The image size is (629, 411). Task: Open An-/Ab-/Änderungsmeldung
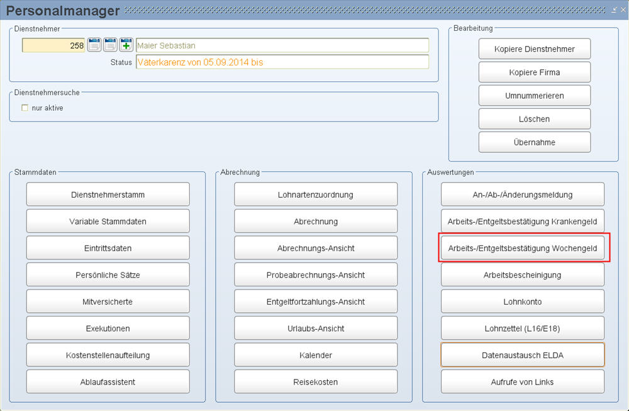click(x=523, y=194)
